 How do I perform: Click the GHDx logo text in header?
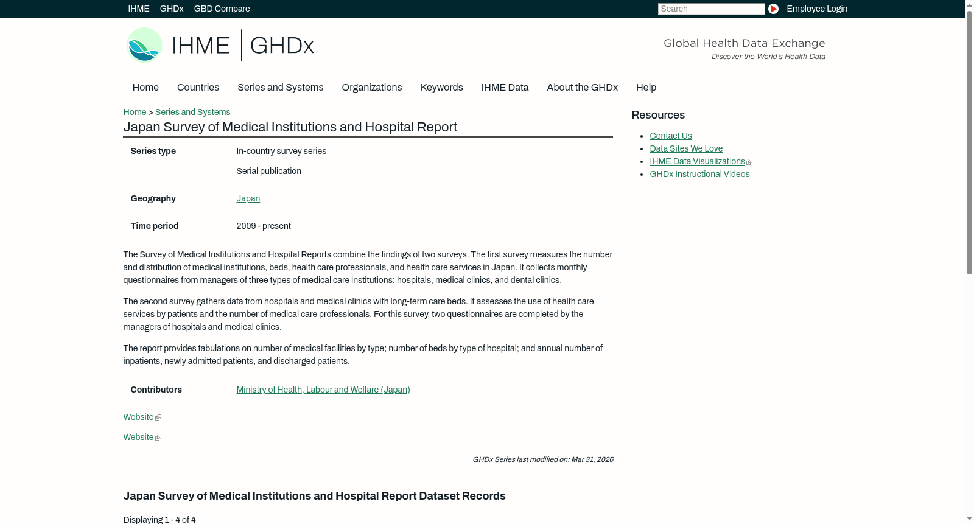[282, 46]
